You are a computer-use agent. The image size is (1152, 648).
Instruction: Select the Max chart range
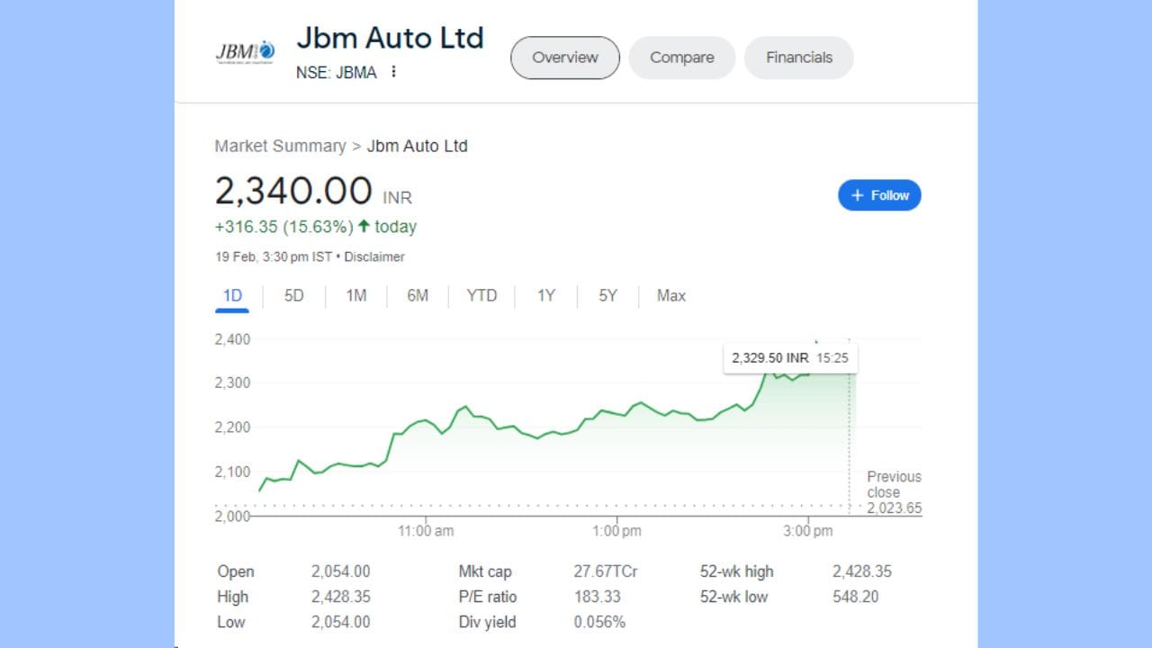click(671, 296)
